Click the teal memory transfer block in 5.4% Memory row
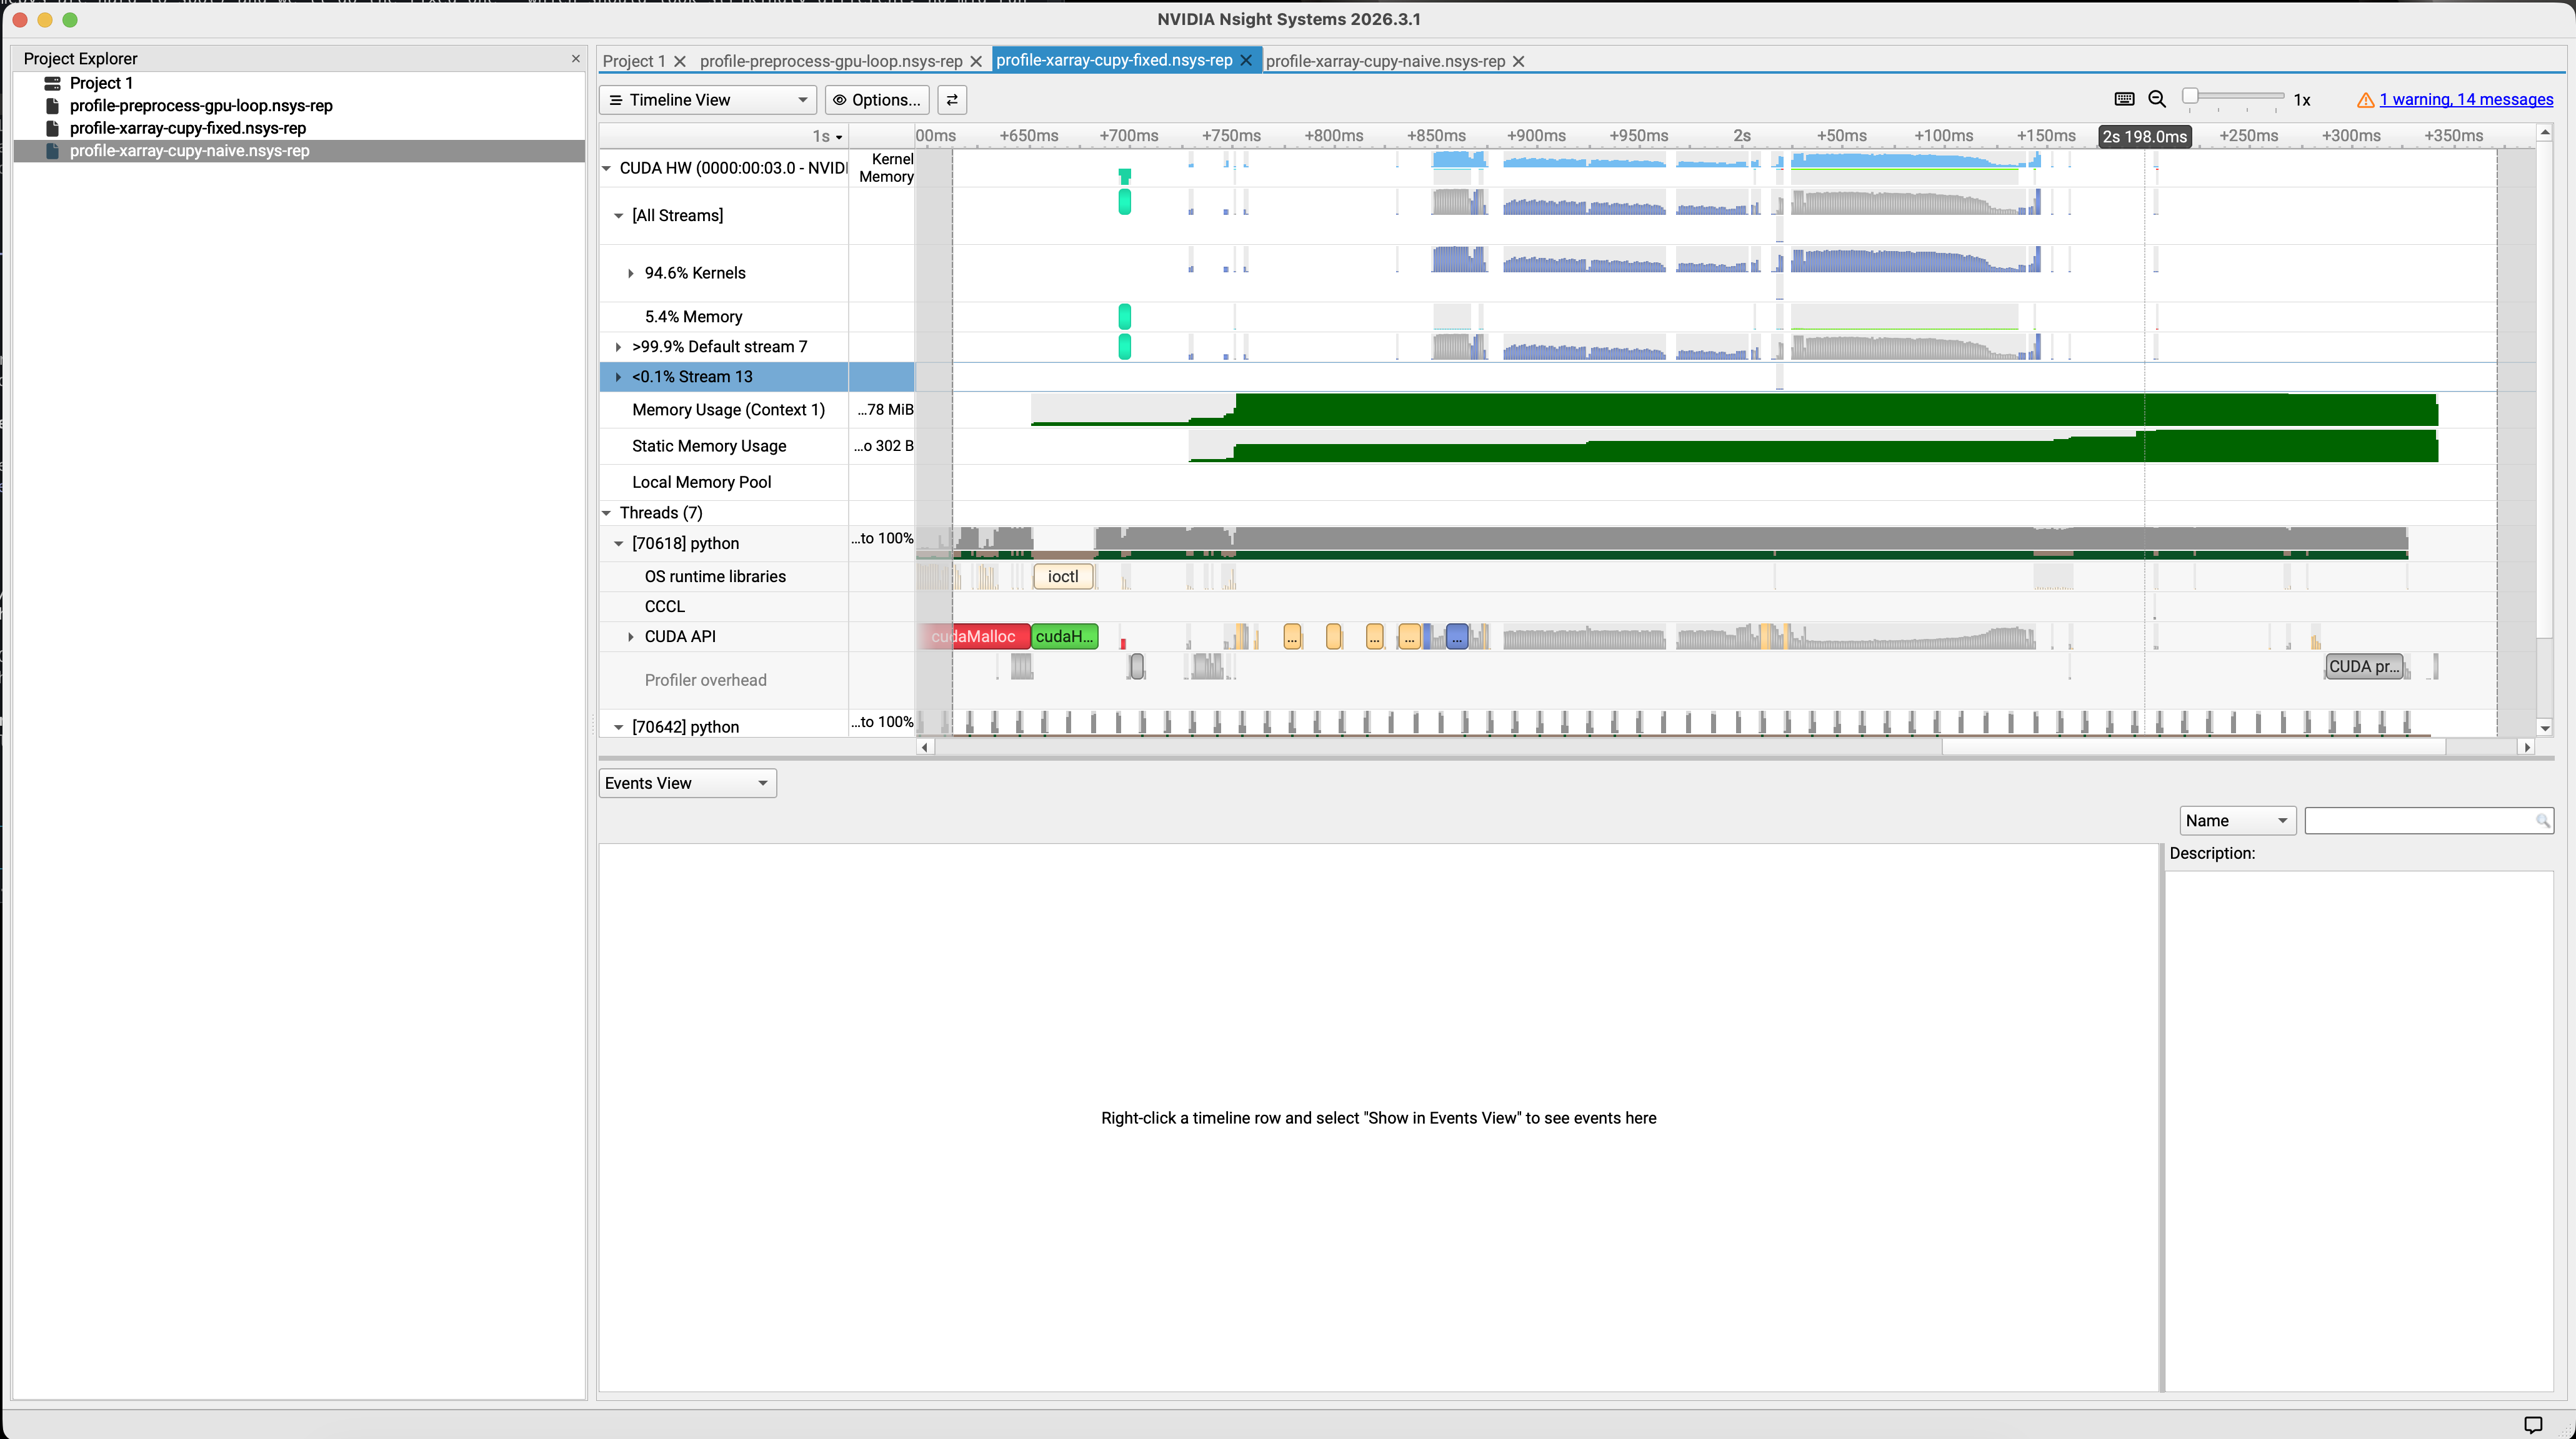Image resolution: width=2576 pixels, height=1439 pixels. 1125,317
